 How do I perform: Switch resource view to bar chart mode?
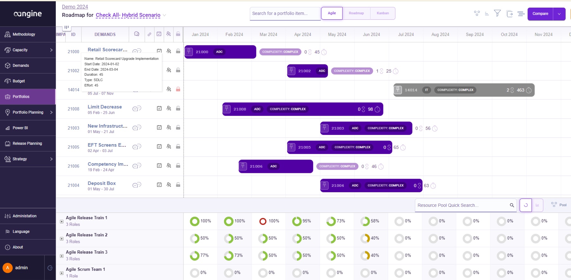tap(537, 205)
